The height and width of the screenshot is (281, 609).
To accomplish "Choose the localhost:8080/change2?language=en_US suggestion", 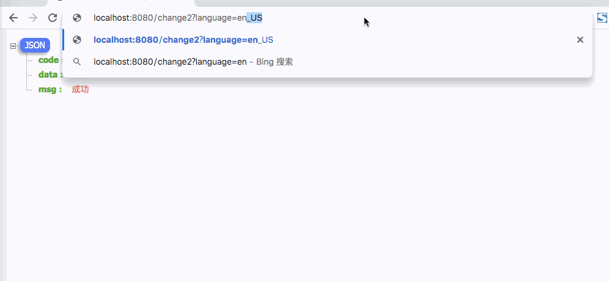I will click(327, 40).
